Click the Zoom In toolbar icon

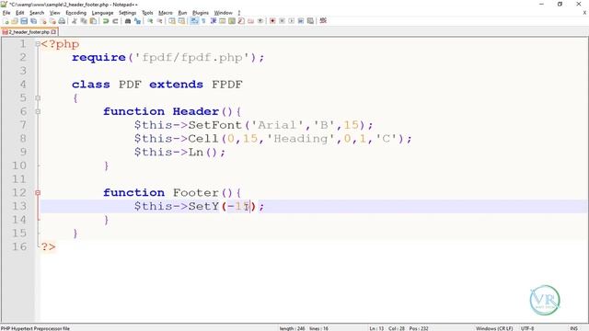pyautogui.click(x=150, y=21)
